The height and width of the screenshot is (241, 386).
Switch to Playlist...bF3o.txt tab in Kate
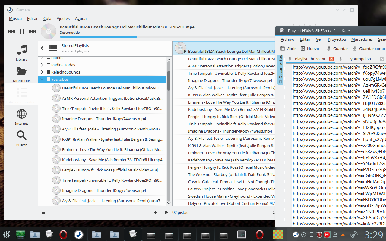pos(310,59)
